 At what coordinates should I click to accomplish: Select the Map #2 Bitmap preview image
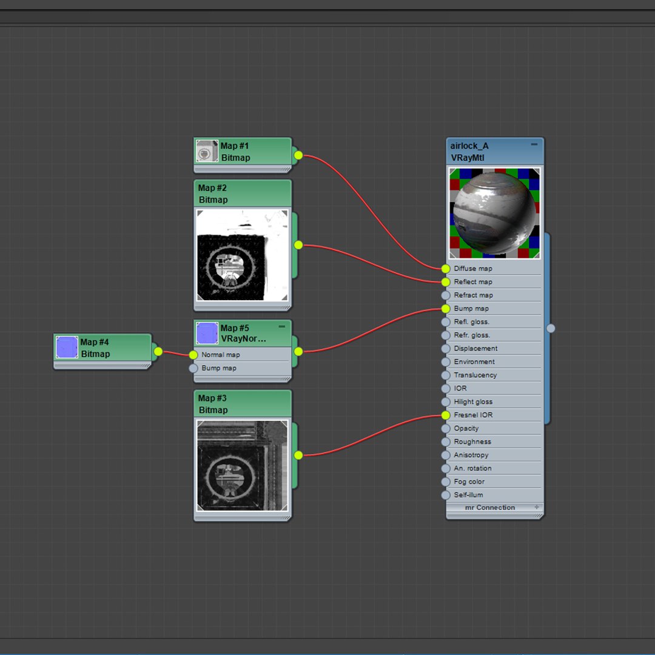tap(242, 255)
